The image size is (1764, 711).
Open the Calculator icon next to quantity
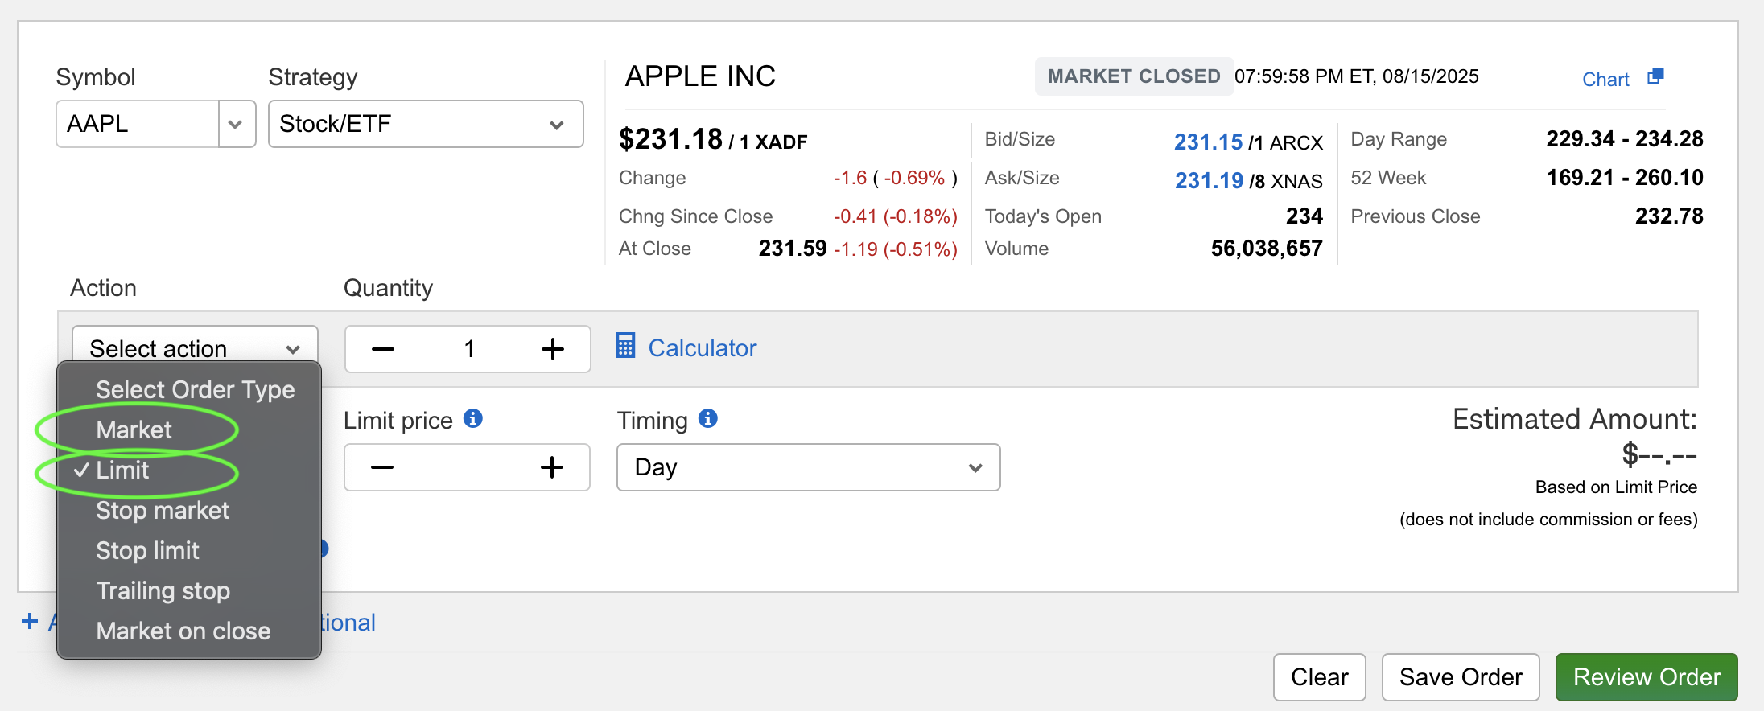pyautogui.click(x=625, y=346)
